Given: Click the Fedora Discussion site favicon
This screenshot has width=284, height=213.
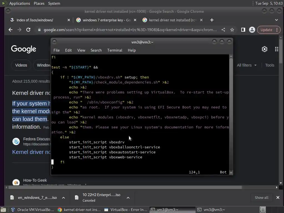Looking at the screenshot, I should tap(16, 141).
